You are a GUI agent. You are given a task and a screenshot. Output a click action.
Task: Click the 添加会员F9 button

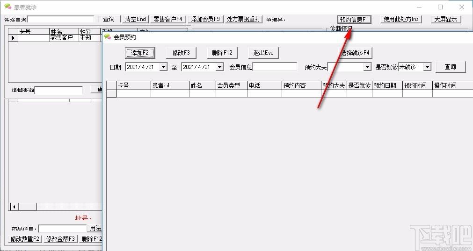point(205,19)
